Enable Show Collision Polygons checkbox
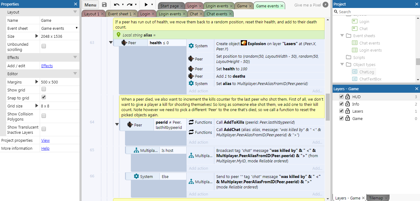 (44, 116)
